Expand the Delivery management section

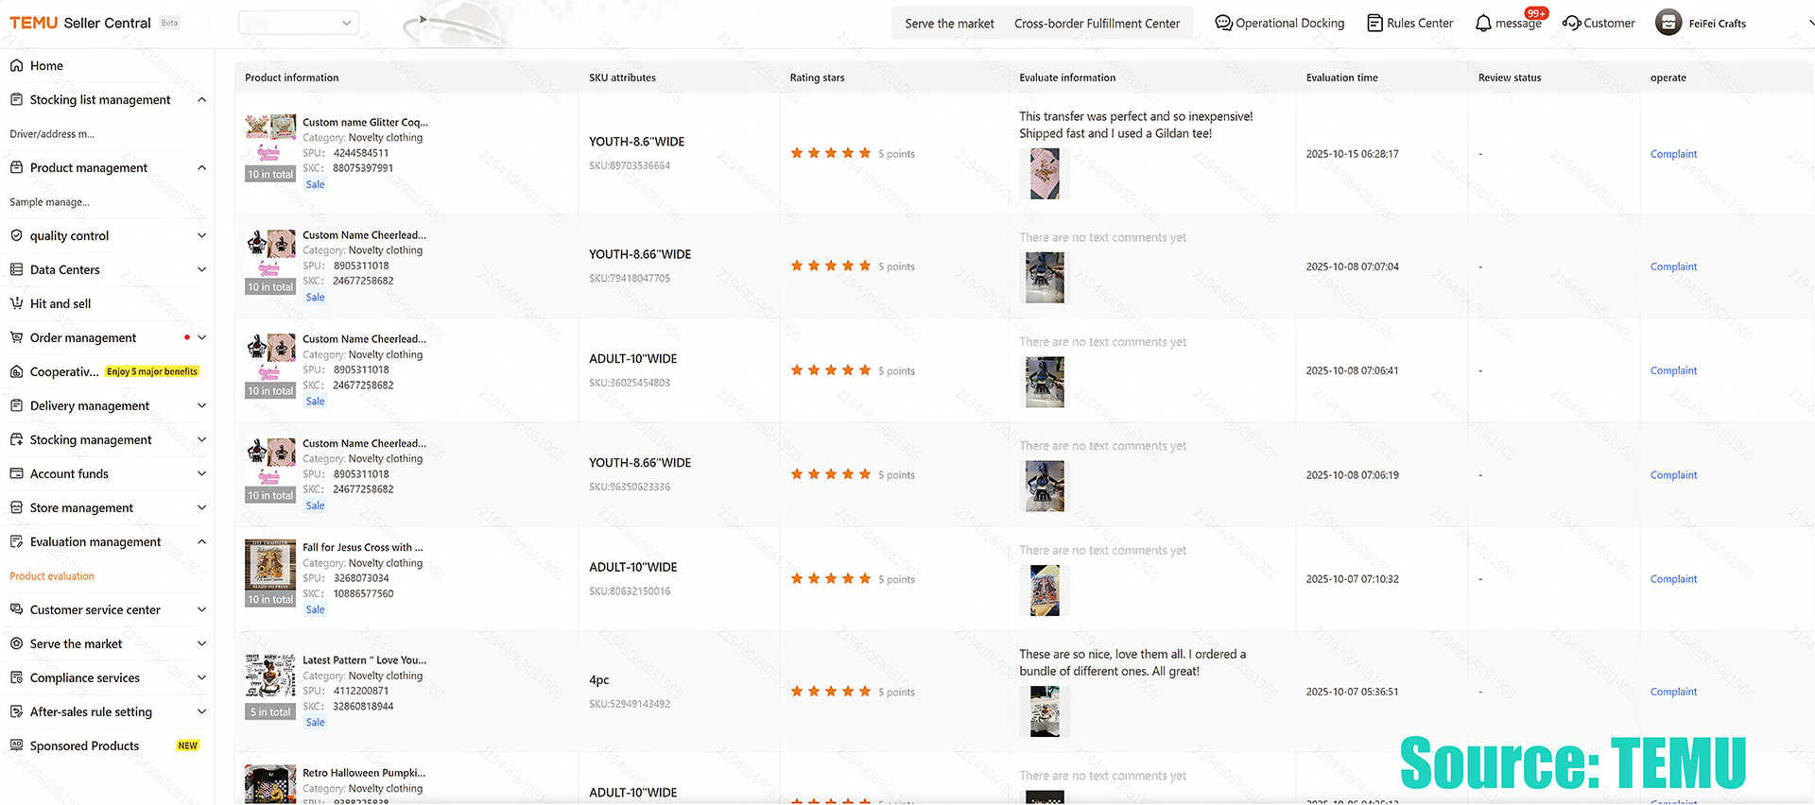[x=201, y=406]
